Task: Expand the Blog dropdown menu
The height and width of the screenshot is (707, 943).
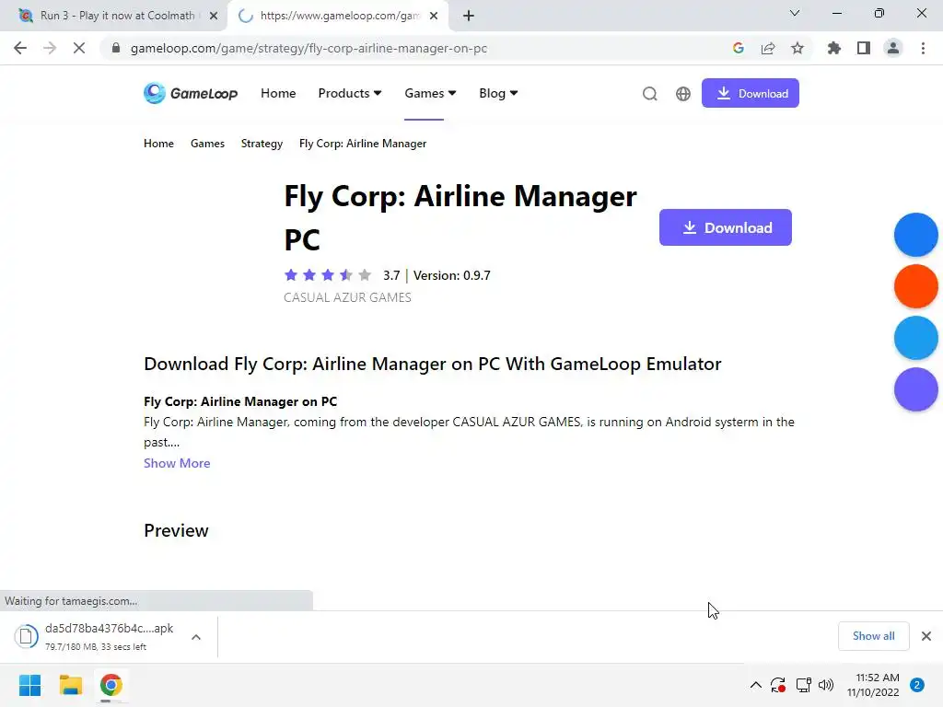Action: coord(498,93)
